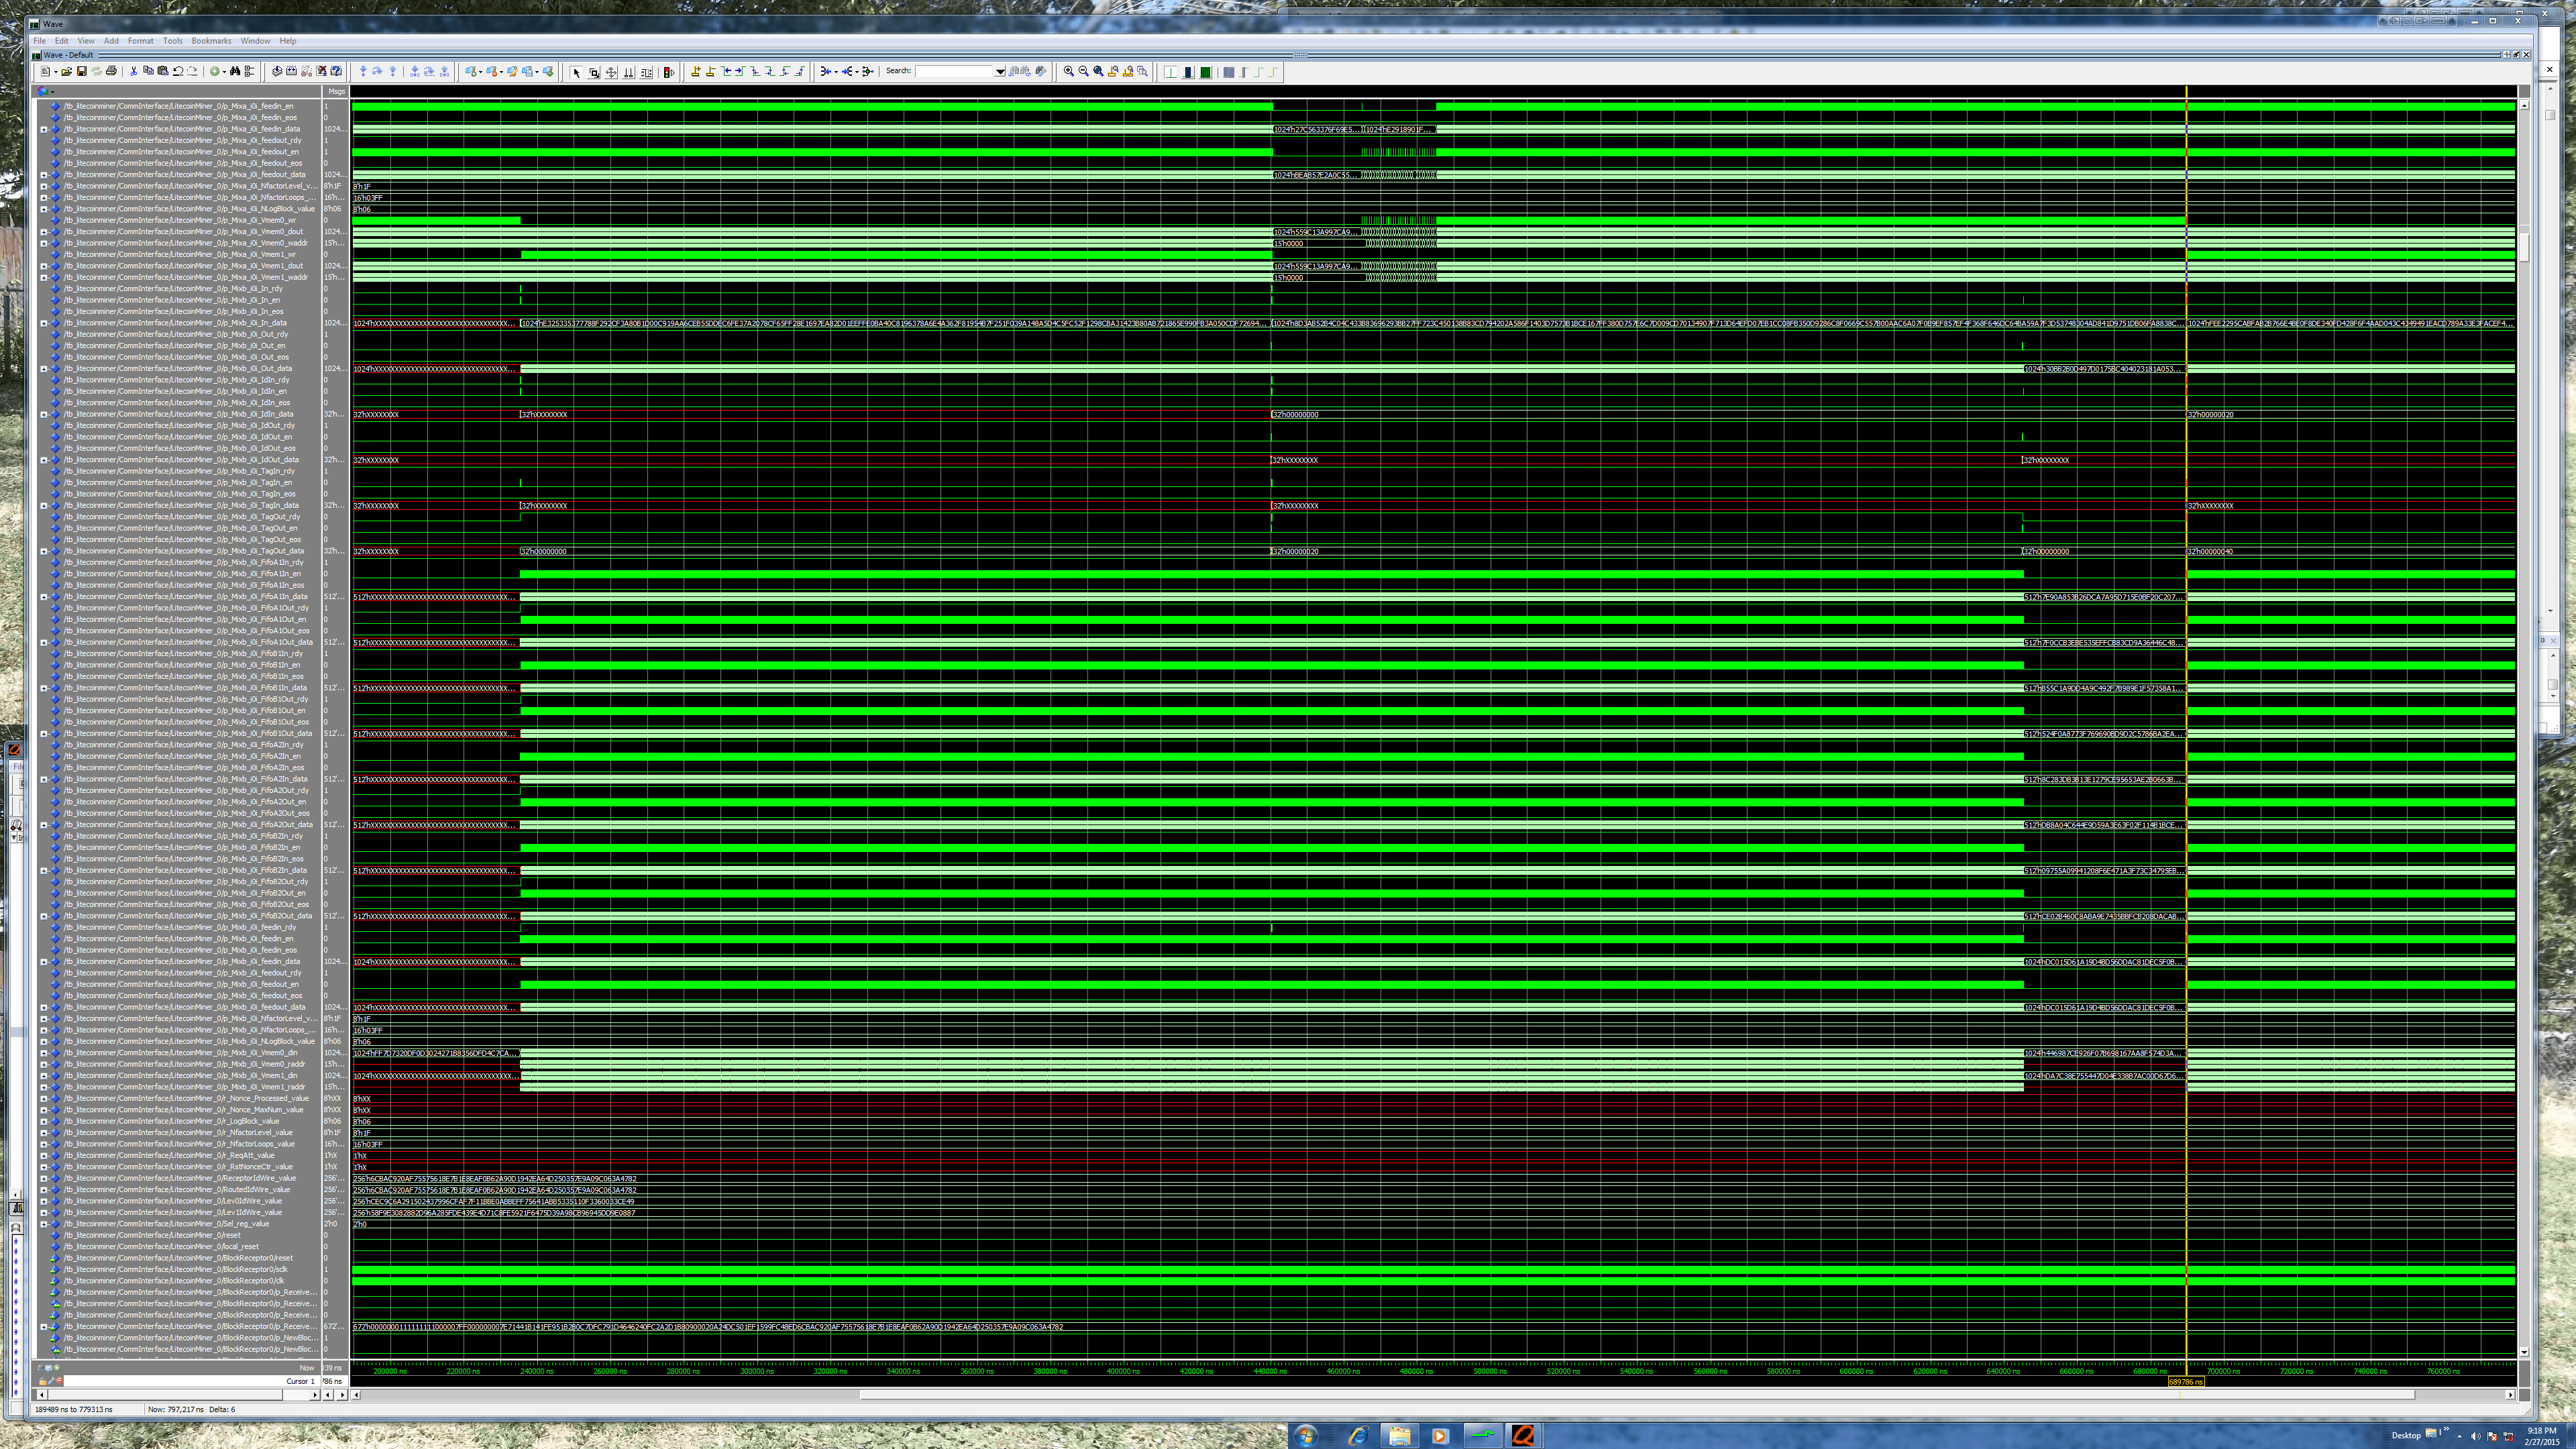Click the Print icon in toolbar
The width and height of the screenshot is (2576, 1449).
click(x=112, y=71)
